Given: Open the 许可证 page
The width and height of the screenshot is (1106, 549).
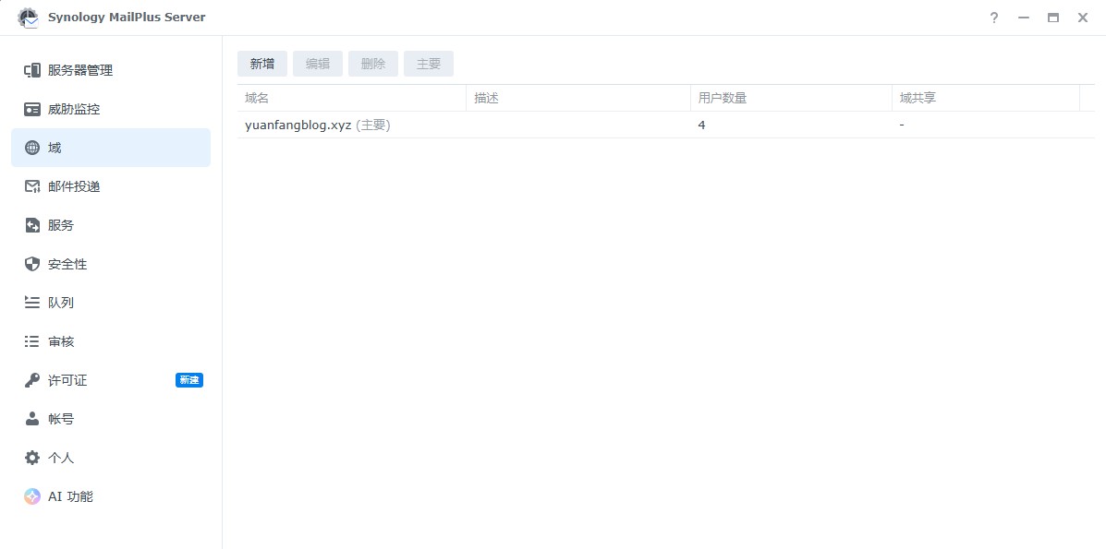Looking at the screenshot, I should coord(111,380).
